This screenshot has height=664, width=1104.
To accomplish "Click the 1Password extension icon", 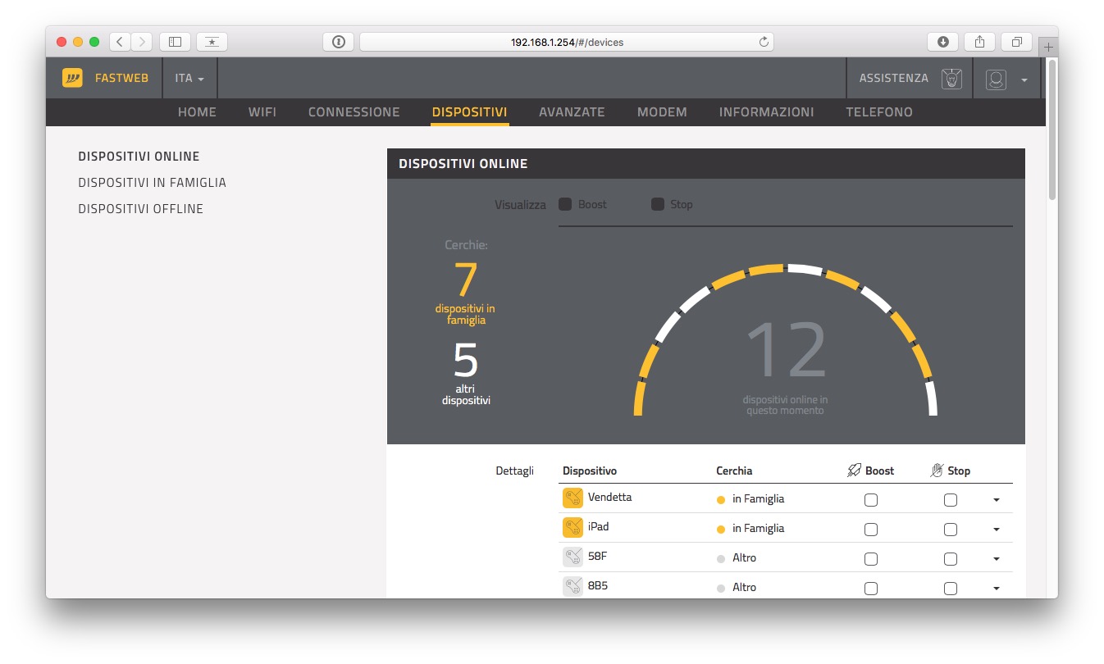I will pos(339,42).
